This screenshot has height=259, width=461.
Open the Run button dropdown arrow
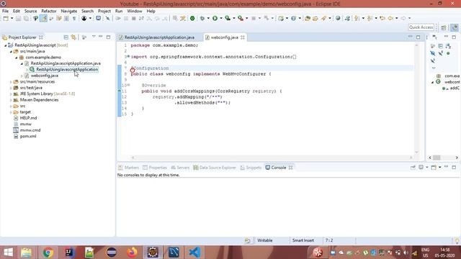220,18
